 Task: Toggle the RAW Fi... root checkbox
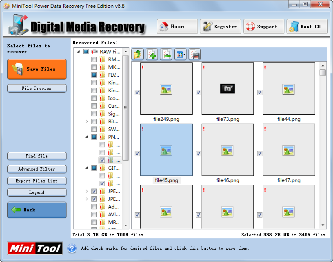tap(86, 51)
